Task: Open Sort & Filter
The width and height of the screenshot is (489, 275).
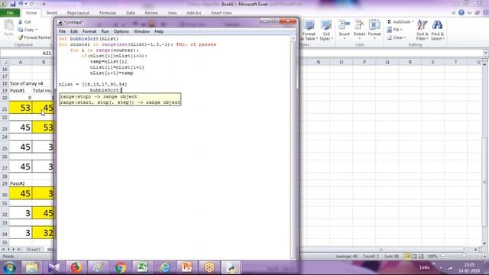Action: [x=423, y=30]
